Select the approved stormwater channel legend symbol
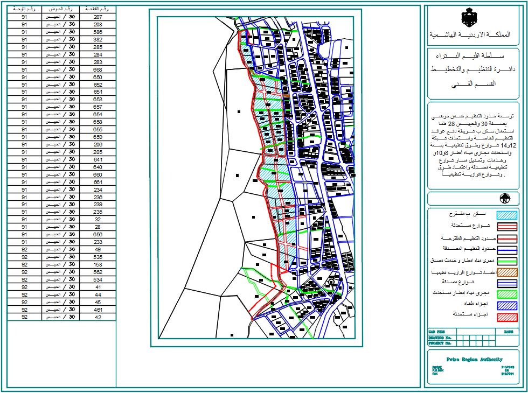 [506, 261]
